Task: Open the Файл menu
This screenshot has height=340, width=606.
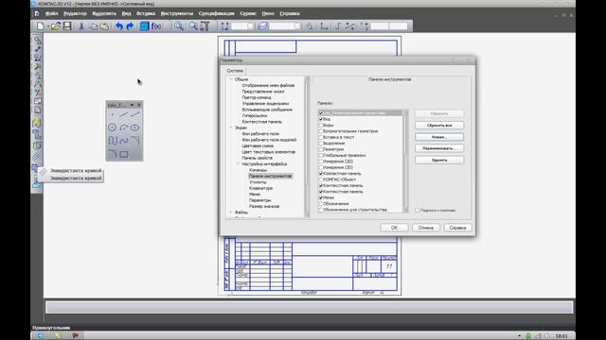Action: 51,13
